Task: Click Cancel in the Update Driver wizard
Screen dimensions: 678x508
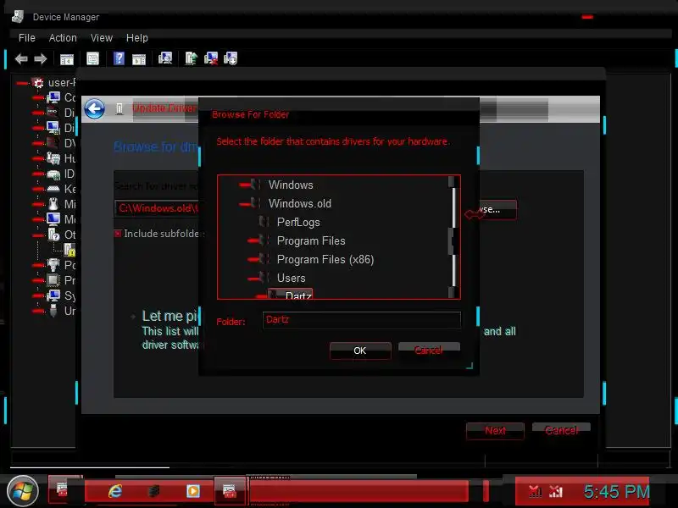Action: [x=561, y=430]
